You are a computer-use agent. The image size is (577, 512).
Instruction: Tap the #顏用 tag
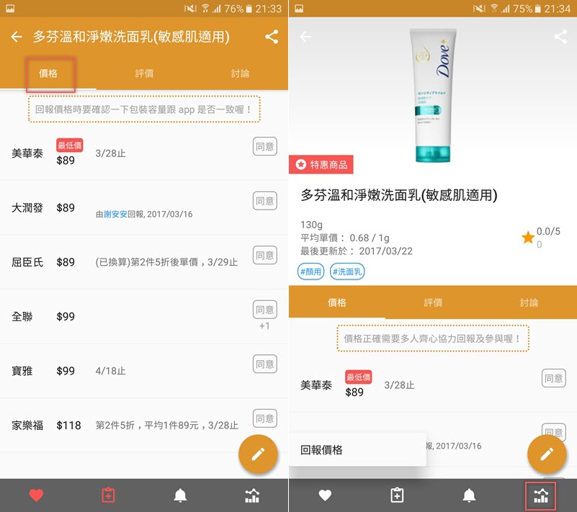click(x=311, y=271)
